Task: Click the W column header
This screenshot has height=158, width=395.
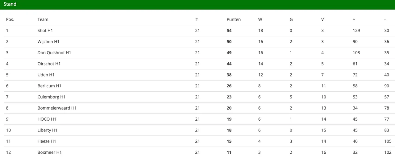Action: click(260, 19)
